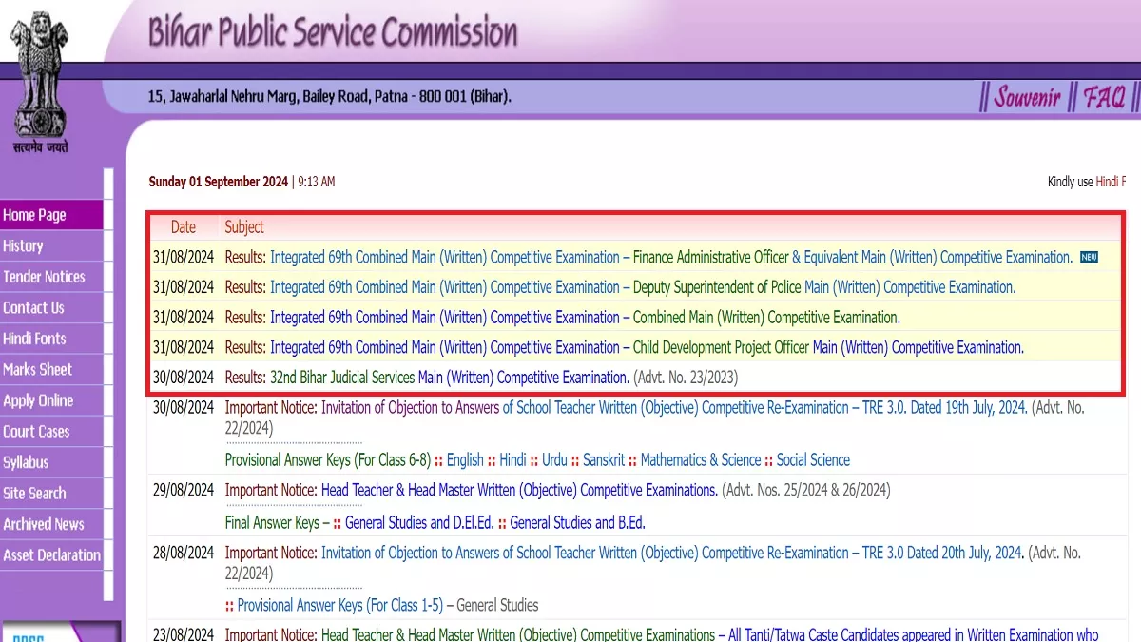Click the '9:13 AM' time text
The height and width of the screenshot is (642, 1141).
[317, 182]
